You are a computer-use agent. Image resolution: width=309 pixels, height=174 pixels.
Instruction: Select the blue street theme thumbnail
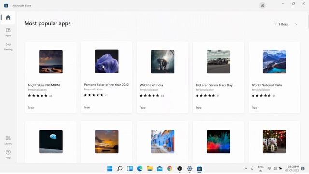pyautogui.click(x=163, y=142)
